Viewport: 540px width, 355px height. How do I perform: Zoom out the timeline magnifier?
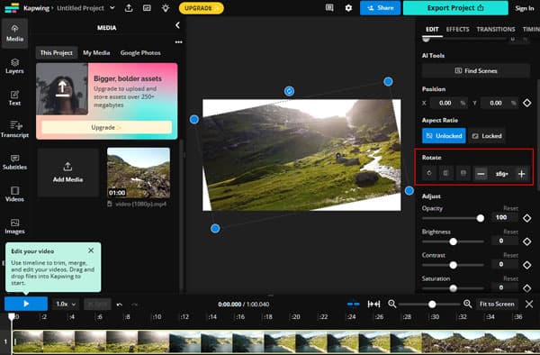coord(391,304)
